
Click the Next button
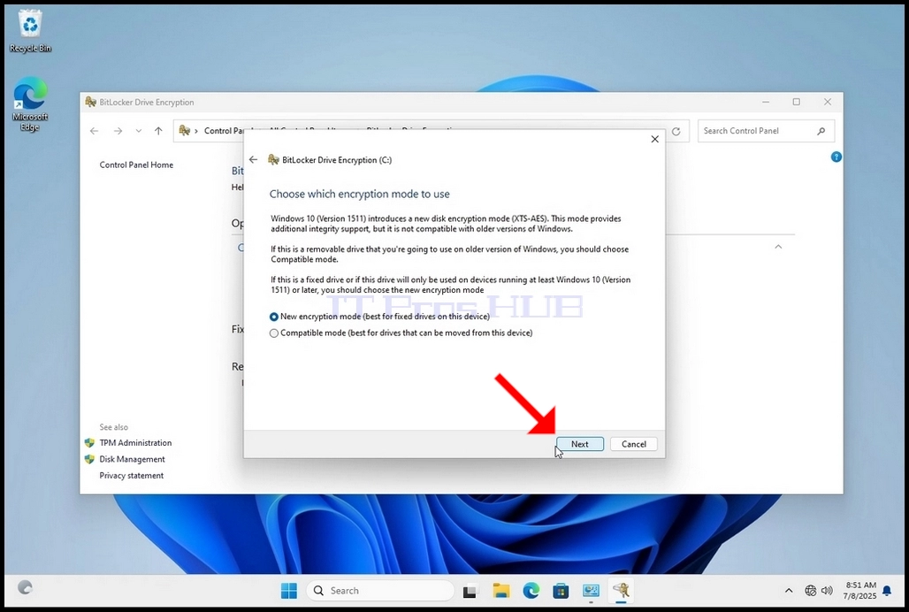click(x=580, y=444)
